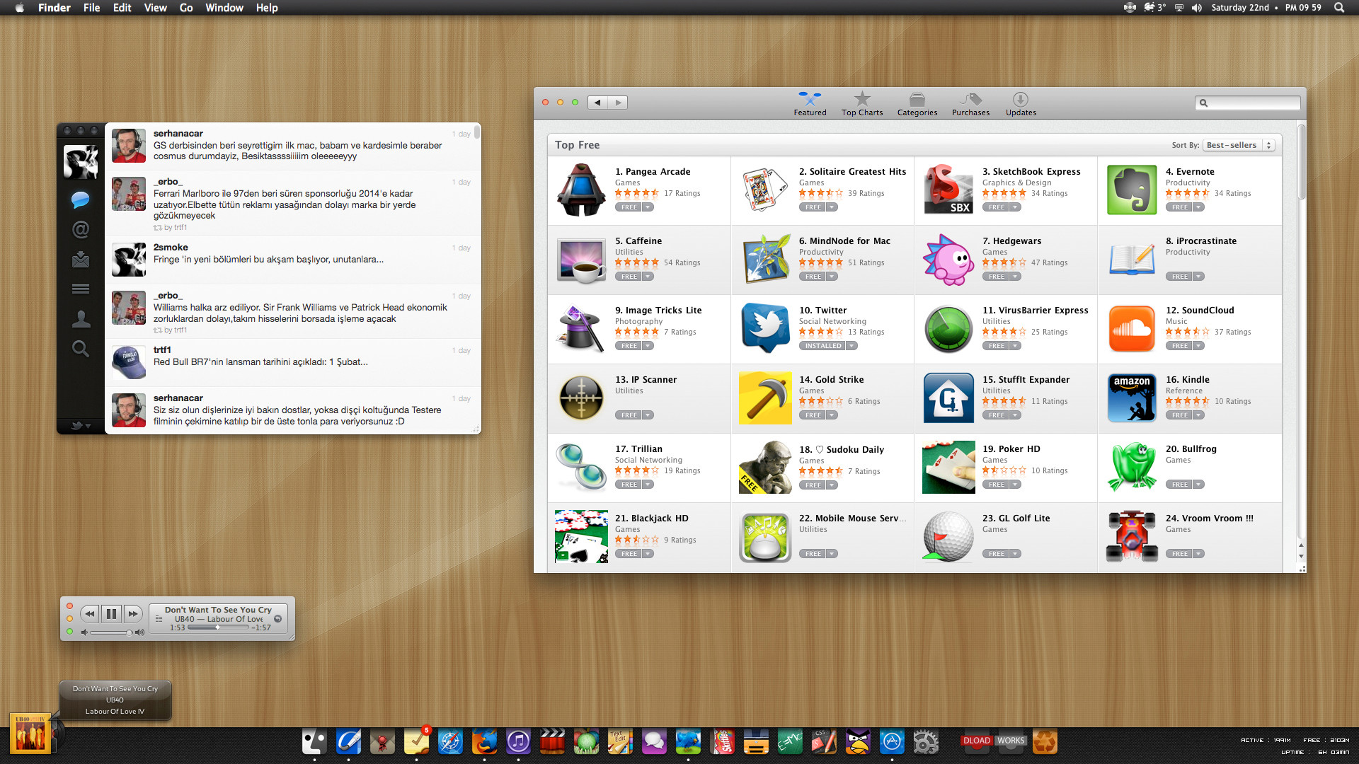The image size is (1359, 764).
Task: Pause the UB40 song in the mini player
Action: [x=111, y=614]
